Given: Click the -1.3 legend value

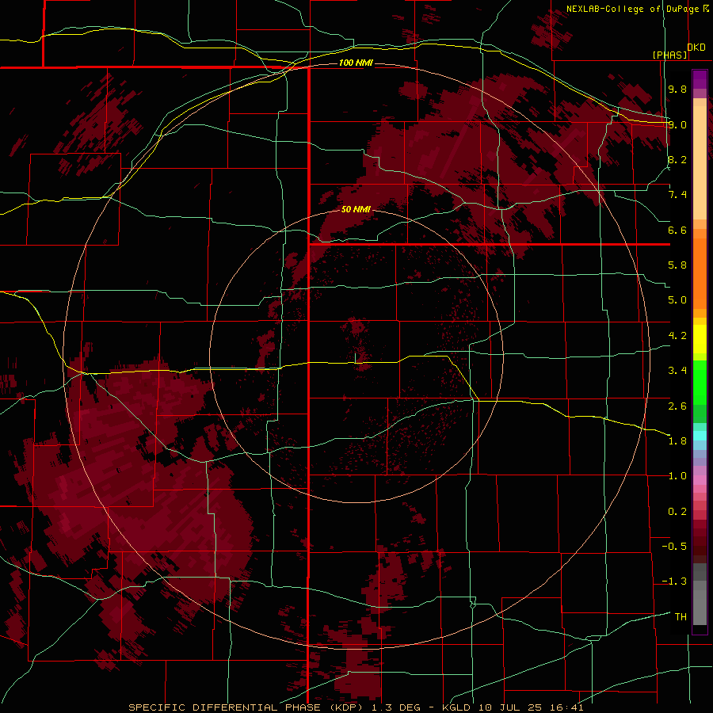Looking at the screenshot, I should (674, 581).
